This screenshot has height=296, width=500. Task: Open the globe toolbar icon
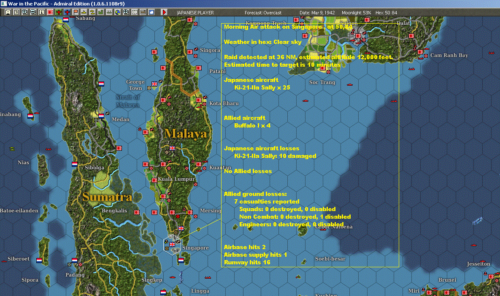point(118,12)
